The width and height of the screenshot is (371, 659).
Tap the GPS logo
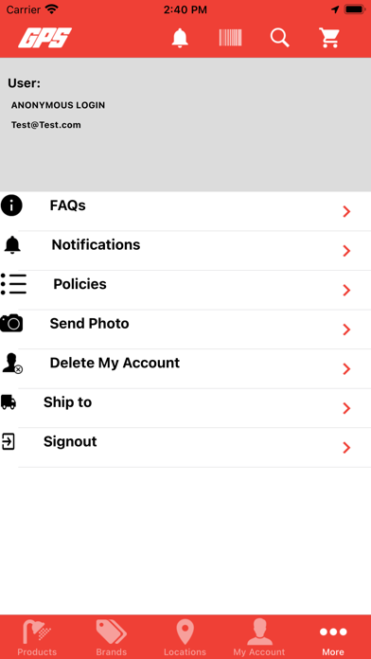point(45,38)
